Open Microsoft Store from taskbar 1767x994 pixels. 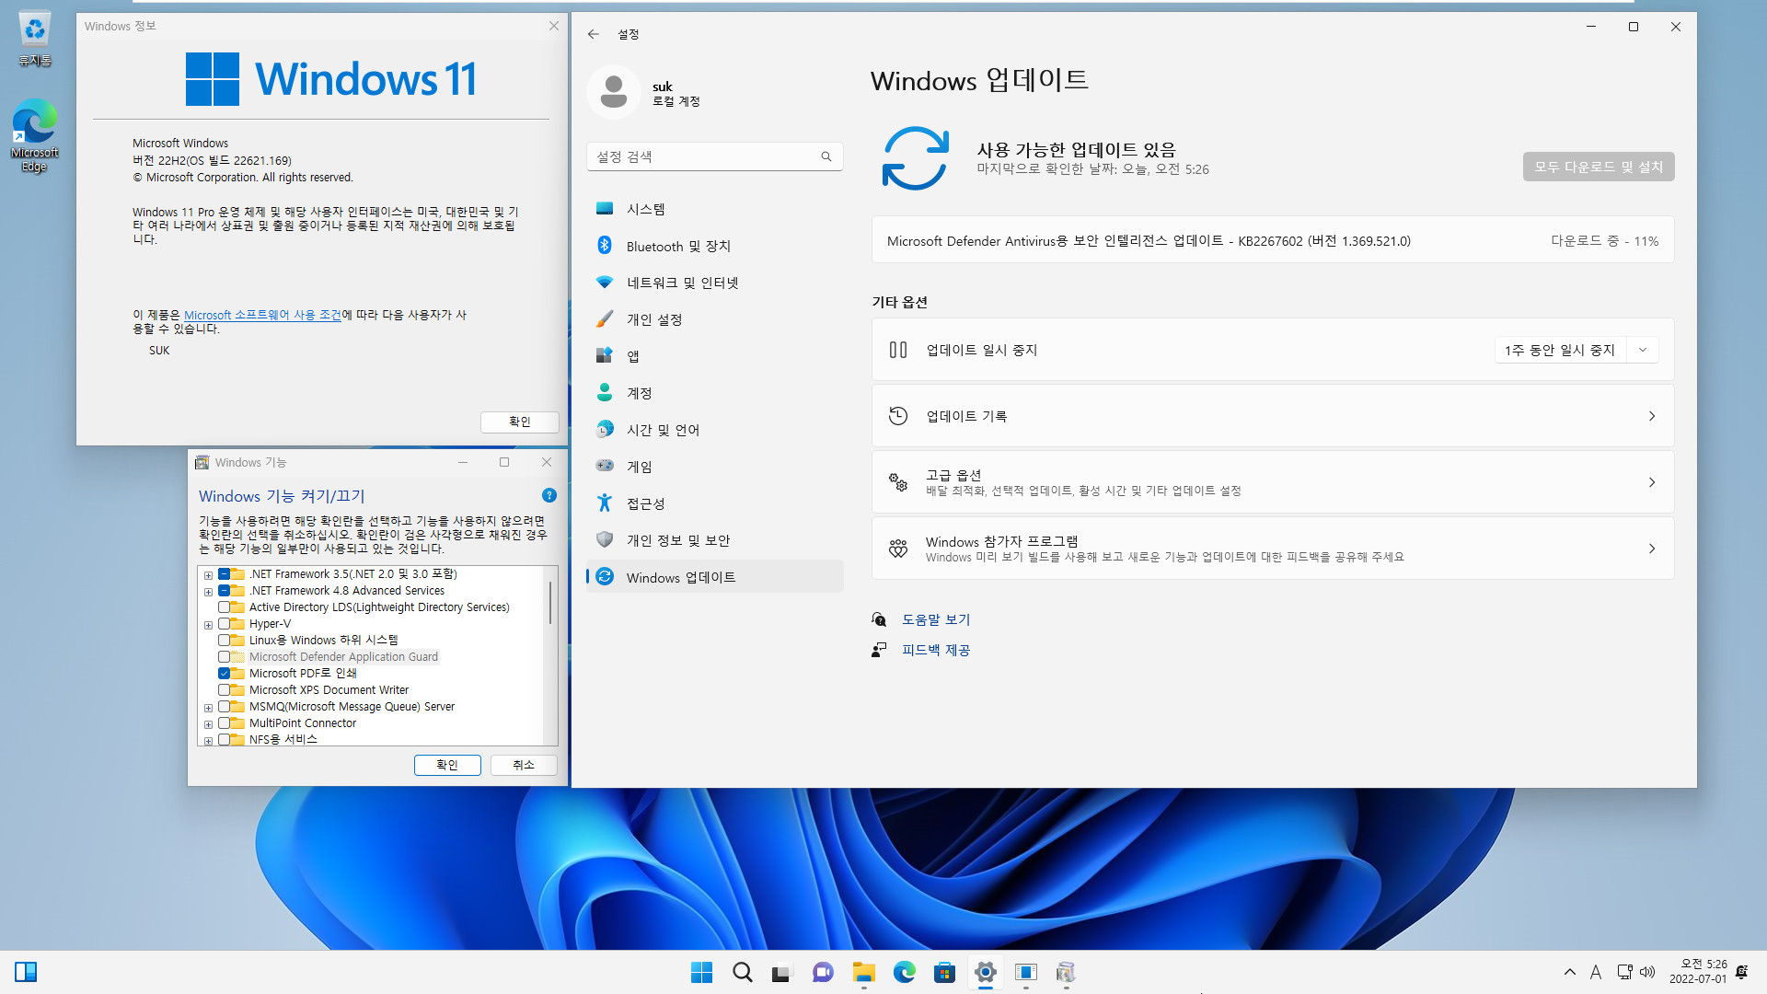point(944,972)
